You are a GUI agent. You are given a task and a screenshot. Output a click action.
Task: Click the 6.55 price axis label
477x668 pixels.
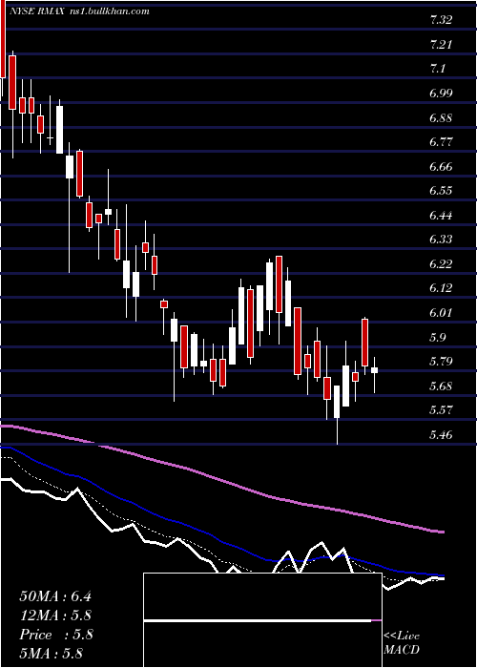coord(441,191)
